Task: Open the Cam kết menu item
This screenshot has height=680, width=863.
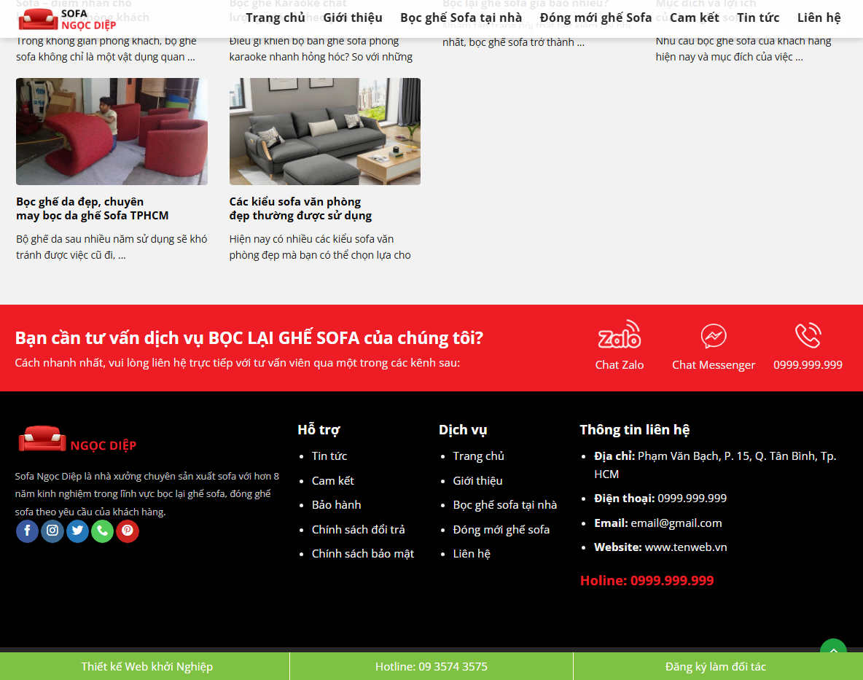Action: (x=694, y=17)
